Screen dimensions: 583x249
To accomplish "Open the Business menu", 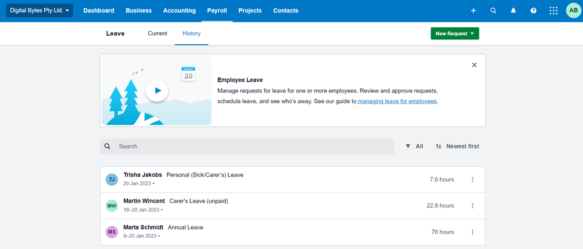I will pos(139,11).
